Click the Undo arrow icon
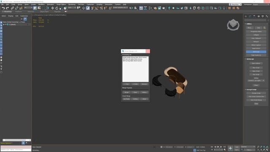270x152 pixels. pos(3,8)
